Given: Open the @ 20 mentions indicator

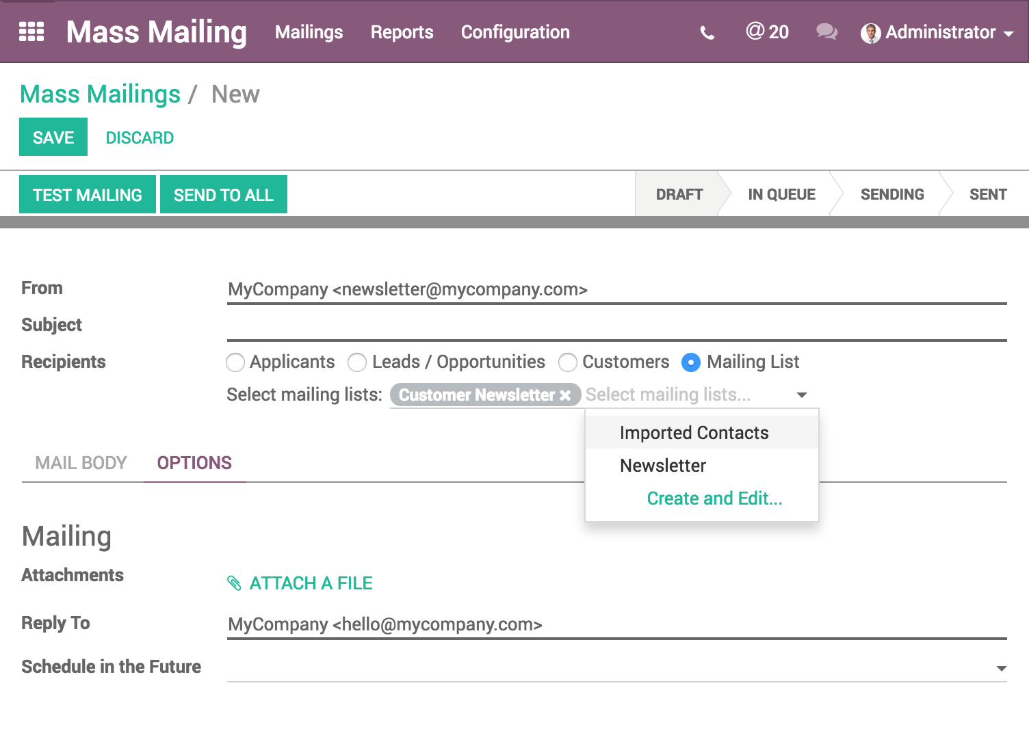Looking at the screenshot, I should 767,32.
